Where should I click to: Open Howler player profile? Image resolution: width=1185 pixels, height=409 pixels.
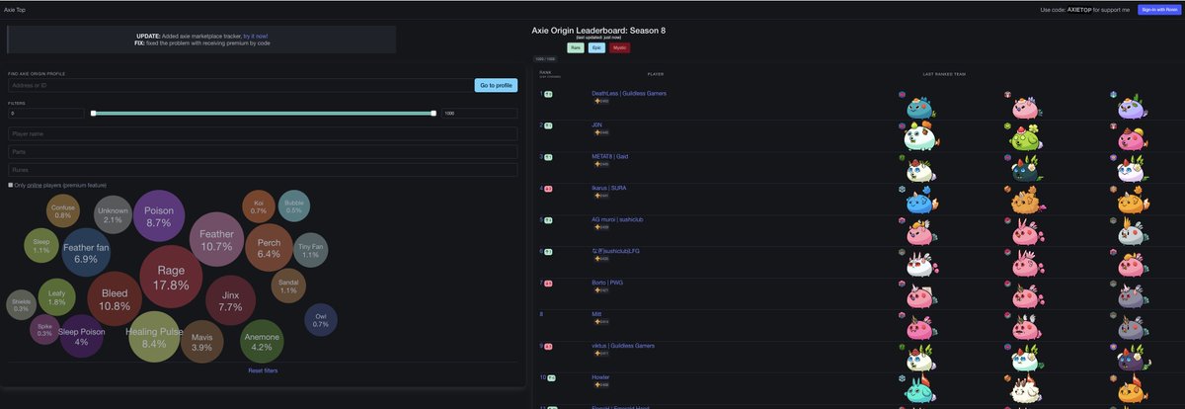click(600, 377)
